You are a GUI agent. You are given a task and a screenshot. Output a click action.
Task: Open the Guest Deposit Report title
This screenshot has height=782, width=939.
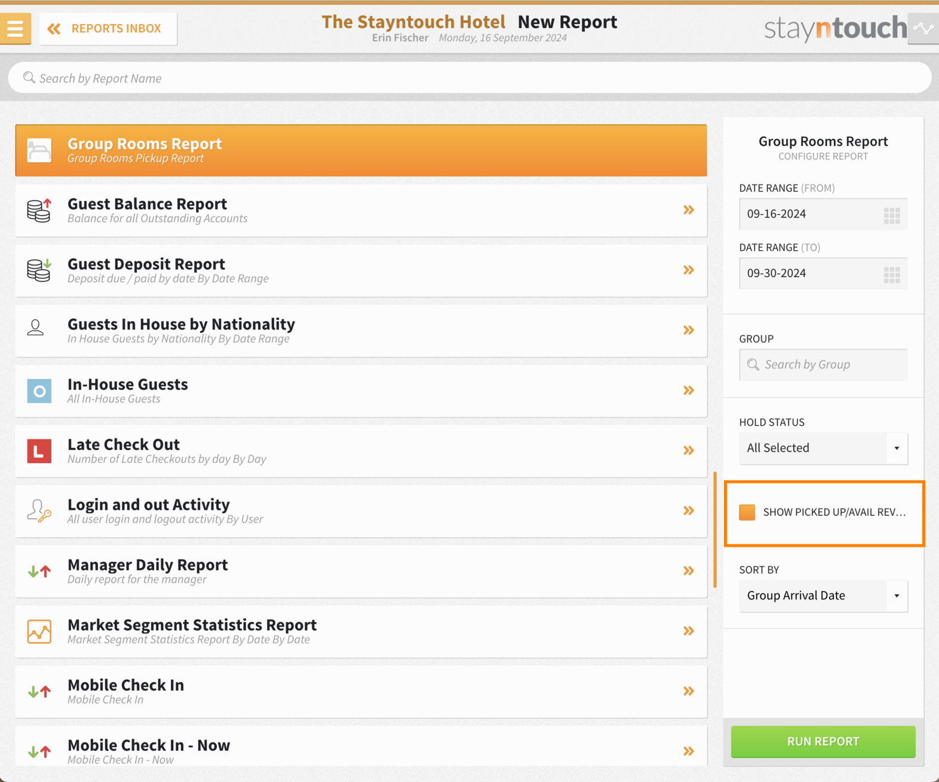[146, 264]
